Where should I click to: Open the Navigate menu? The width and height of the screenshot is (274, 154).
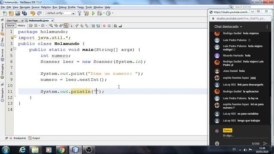[25, 7]
